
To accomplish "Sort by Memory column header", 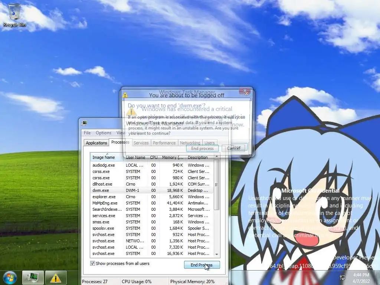I will 173,157.
